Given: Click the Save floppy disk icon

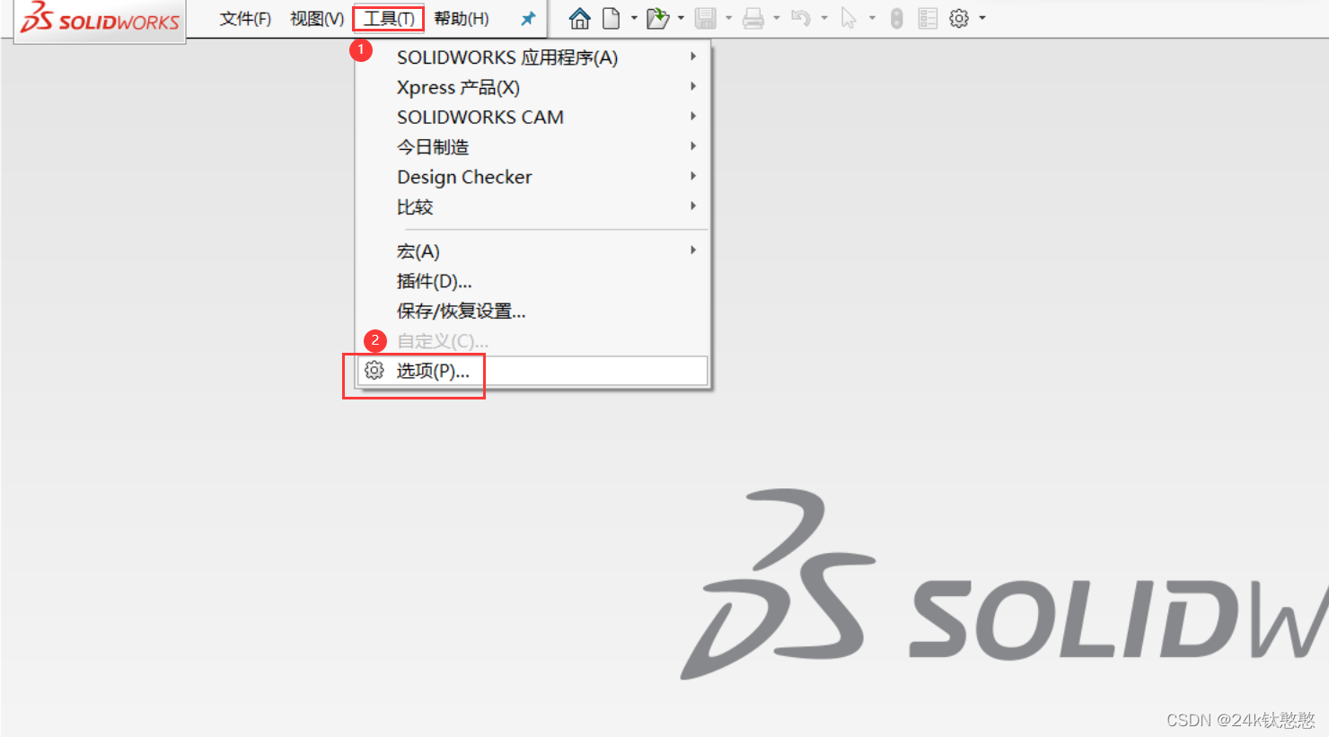Looking at the screenshot, I should (706, 18).
